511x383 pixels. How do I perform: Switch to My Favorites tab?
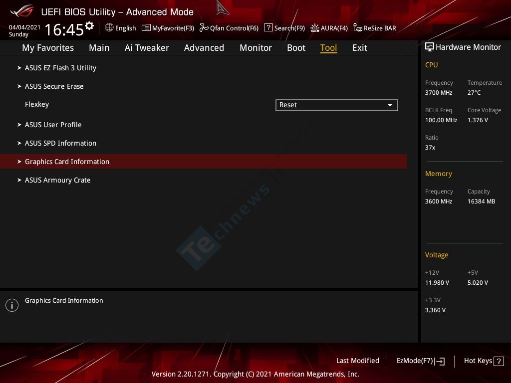[48, 48]
